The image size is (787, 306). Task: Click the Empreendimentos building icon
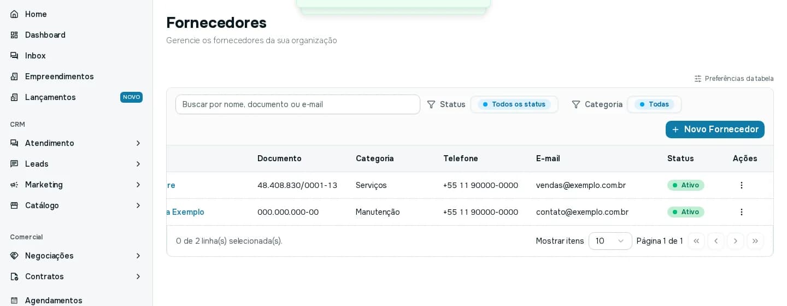(x=14, y=76)
